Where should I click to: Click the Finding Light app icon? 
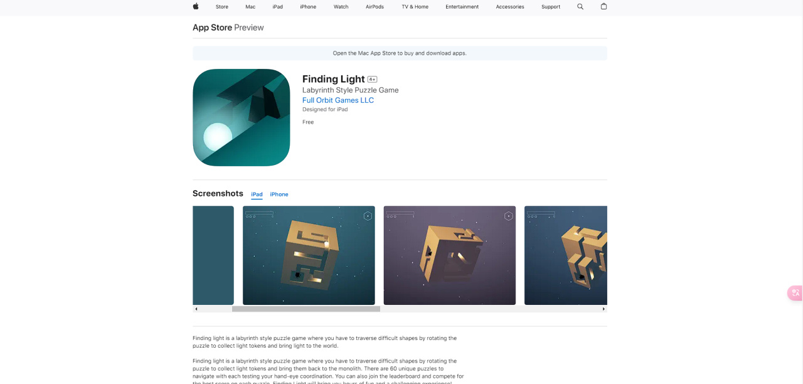[242, 117]
